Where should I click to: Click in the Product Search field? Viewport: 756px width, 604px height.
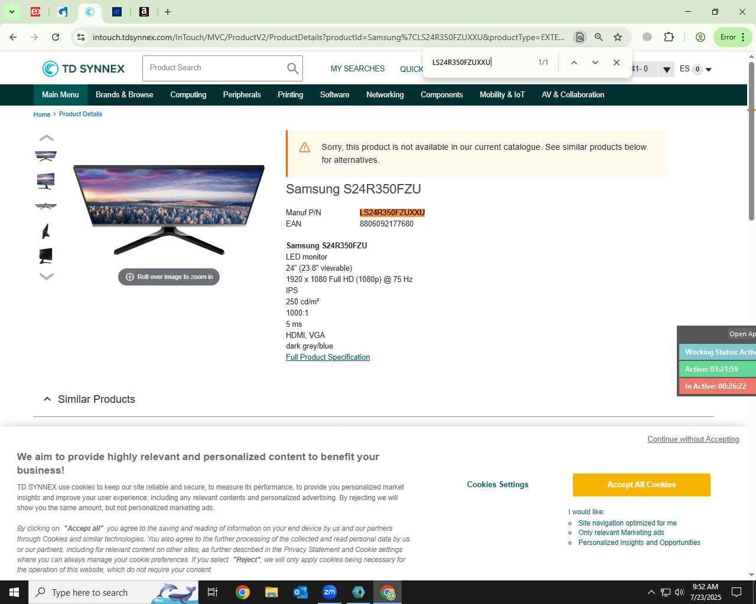click(x=214, y=68)
